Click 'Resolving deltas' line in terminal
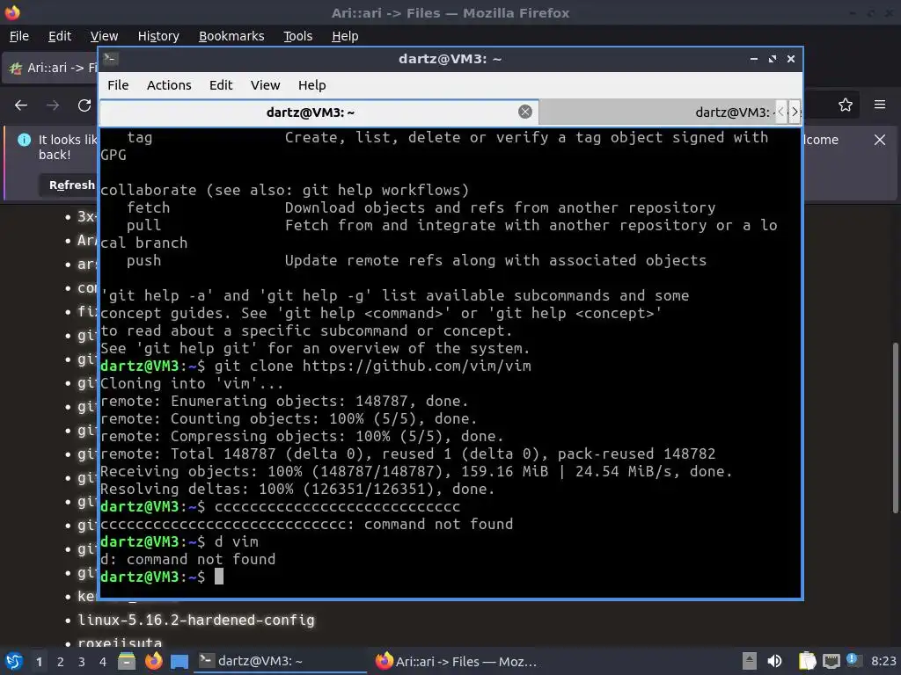Screen dimensions: 901x675 (297, 489)
